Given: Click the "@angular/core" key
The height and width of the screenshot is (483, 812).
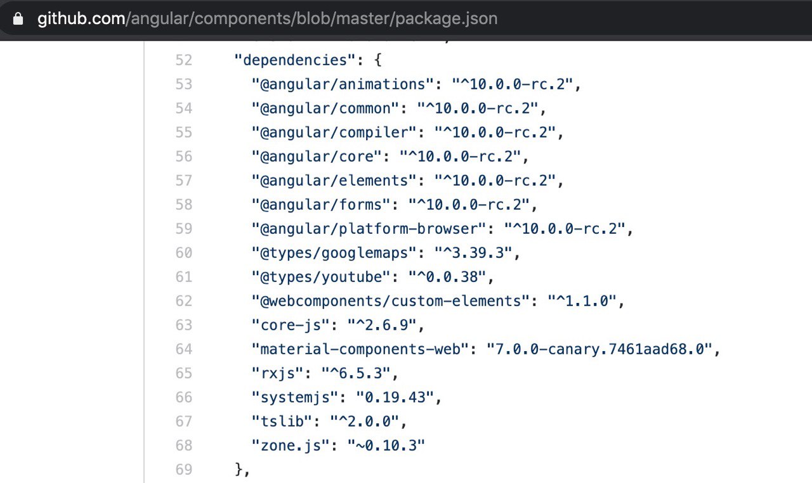Looking at the screenshot, I should click(317, 157).
